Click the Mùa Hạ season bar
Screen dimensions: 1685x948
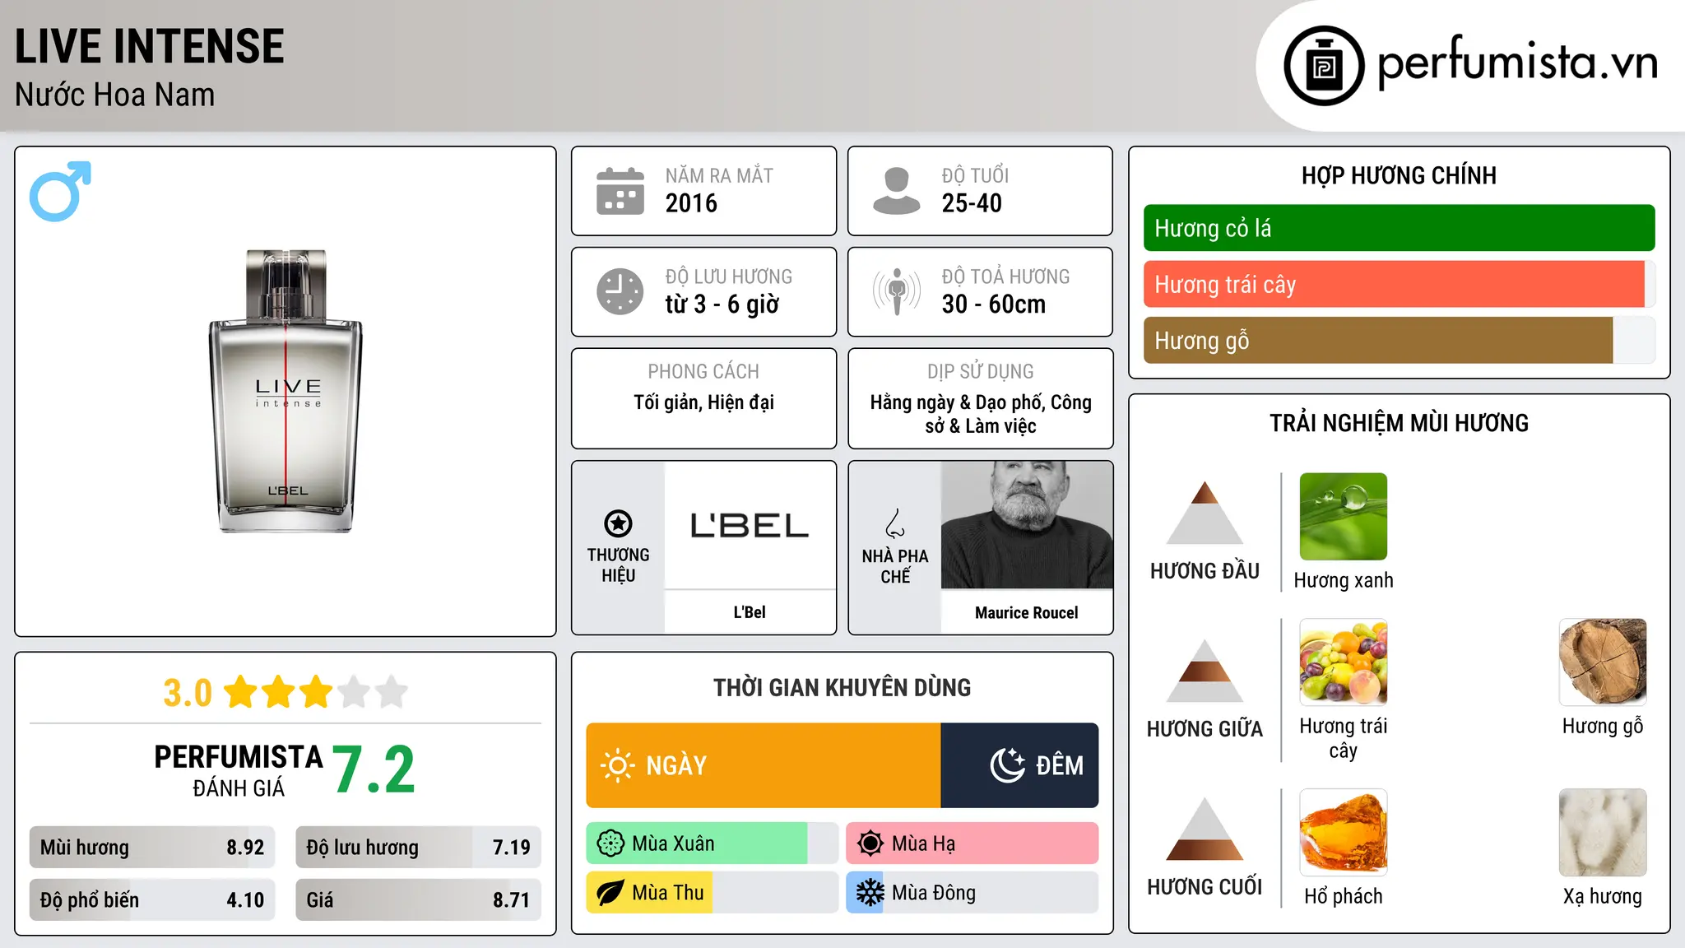[x=972, y=843]
